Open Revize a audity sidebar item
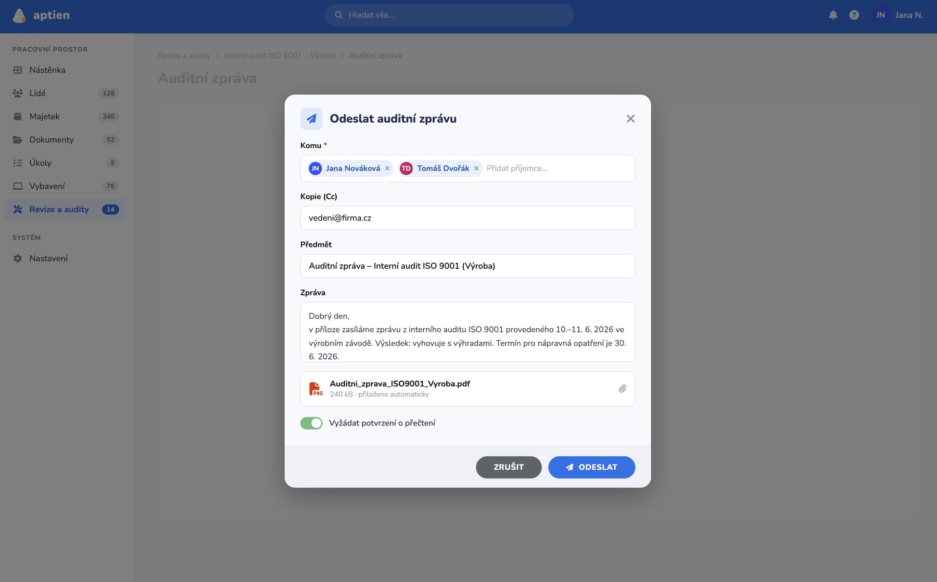Image resolution: width=937 pixels, height=582 pixels. coord(66,210)
